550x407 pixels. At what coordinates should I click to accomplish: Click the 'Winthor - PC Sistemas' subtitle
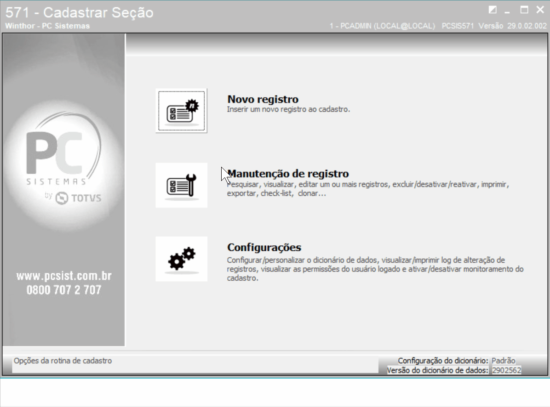[47, 26]
